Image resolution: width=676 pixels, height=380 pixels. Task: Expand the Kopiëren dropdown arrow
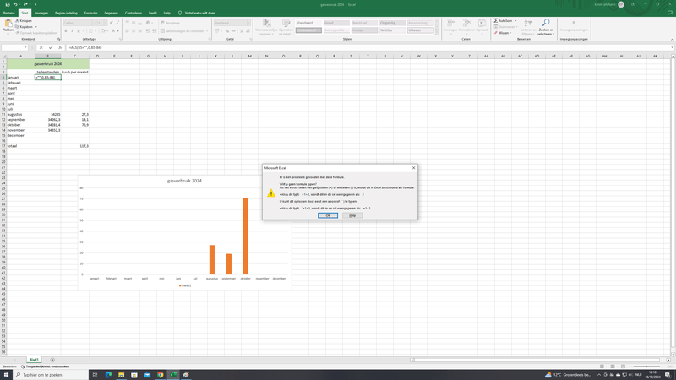pyautogui.click(x=36, y=26)
